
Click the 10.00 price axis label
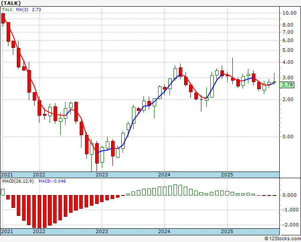tap(289, 13)
